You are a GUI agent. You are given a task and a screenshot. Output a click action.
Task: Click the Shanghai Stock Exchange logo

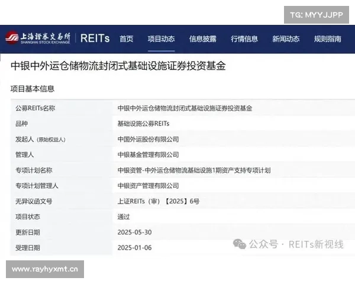click(x=38, y=38)
